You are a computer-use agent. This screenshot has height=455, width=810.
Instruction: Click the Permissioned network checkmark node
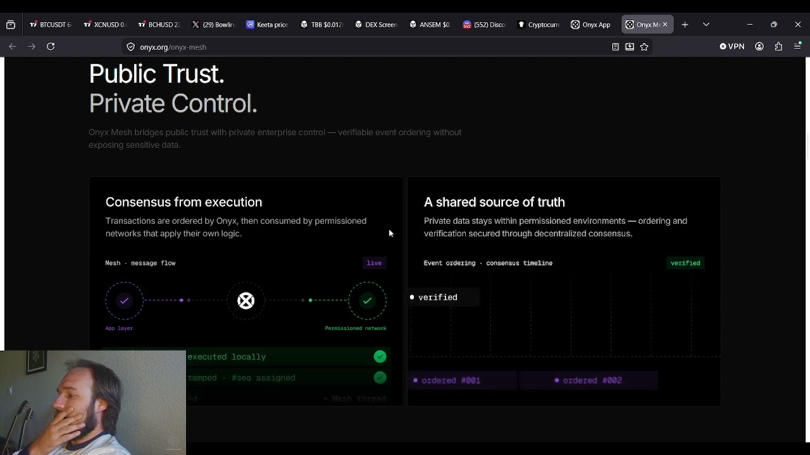tap(367, 301)
